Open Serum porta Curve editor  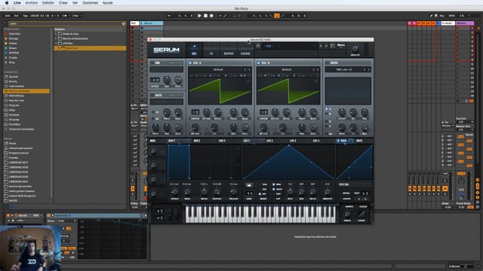tap(361, 214)
